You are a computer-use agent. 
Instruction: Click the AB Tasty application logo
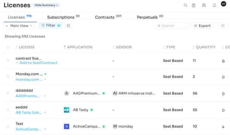click(66, 110)
